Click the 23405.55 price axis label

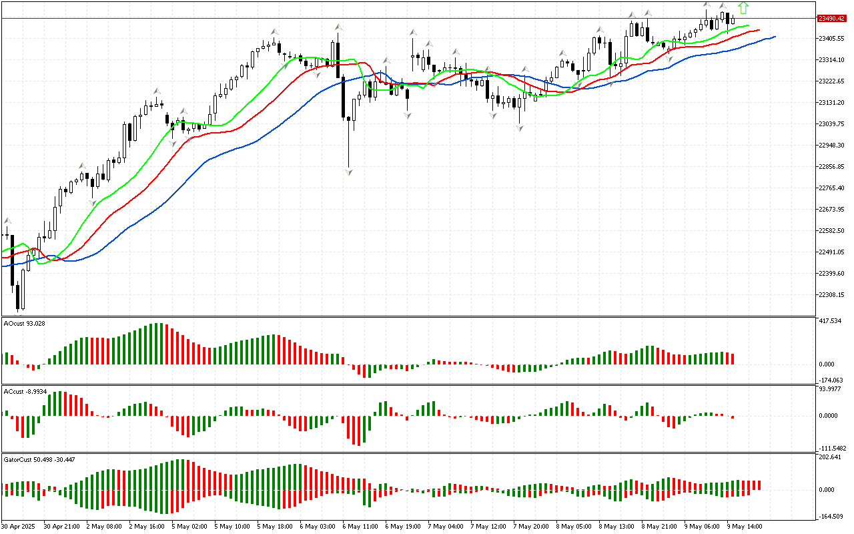tap(833, 39)
